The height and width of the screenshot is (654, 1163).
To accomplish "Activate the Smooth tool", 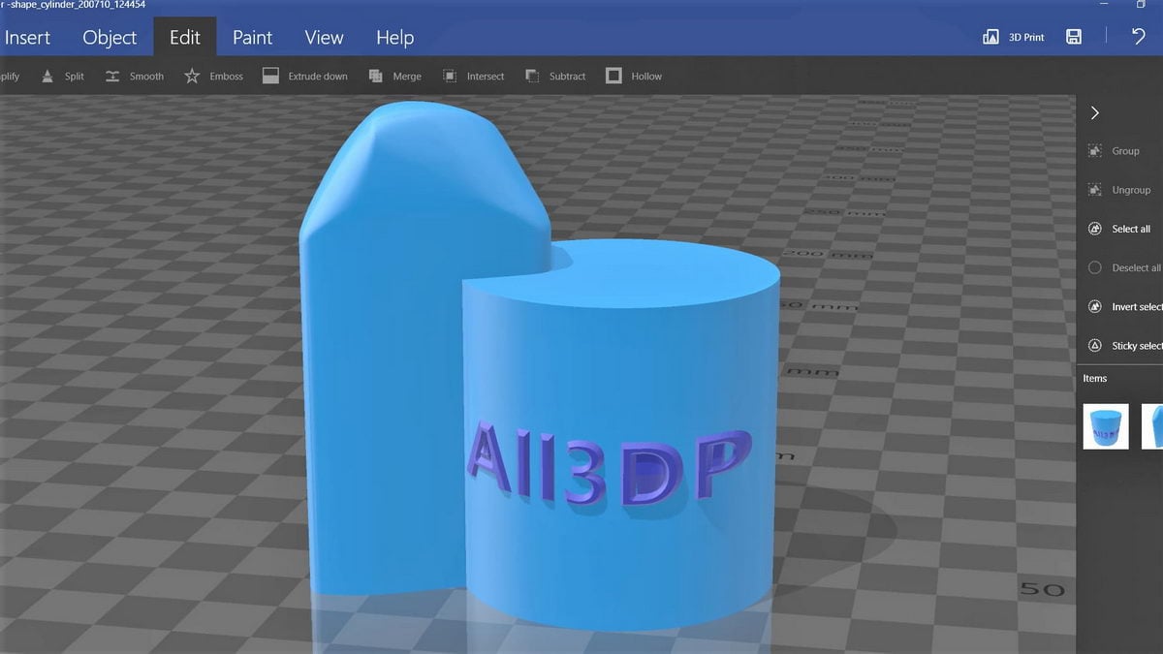I will point(135,76).
